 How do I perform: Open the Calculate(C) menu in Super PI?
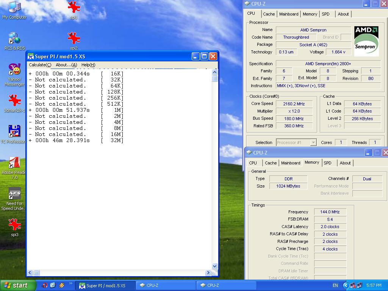coord(40,65)
